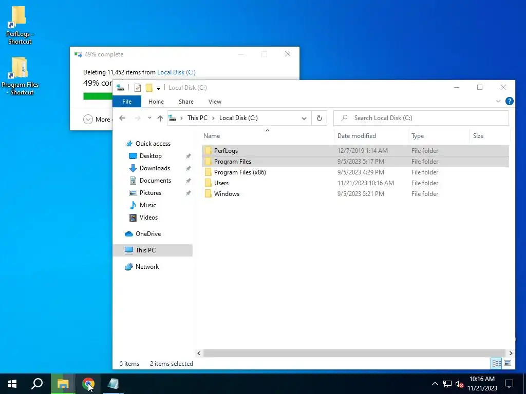This screenshot has width=526, height=394.
Task: Expand the address bar history dropdown
Action: tap(304, 119)
